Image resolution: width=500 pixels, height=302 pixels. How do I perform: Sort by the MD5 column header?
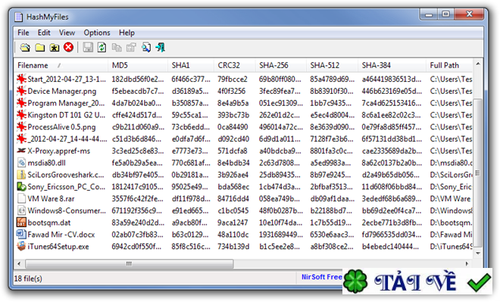point(138,65)
